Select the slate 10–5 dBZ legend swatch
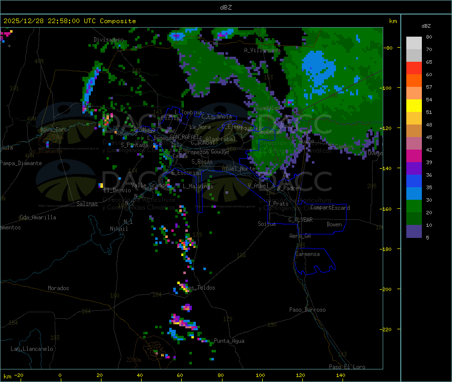452x382 pixels. click(414, 231)
